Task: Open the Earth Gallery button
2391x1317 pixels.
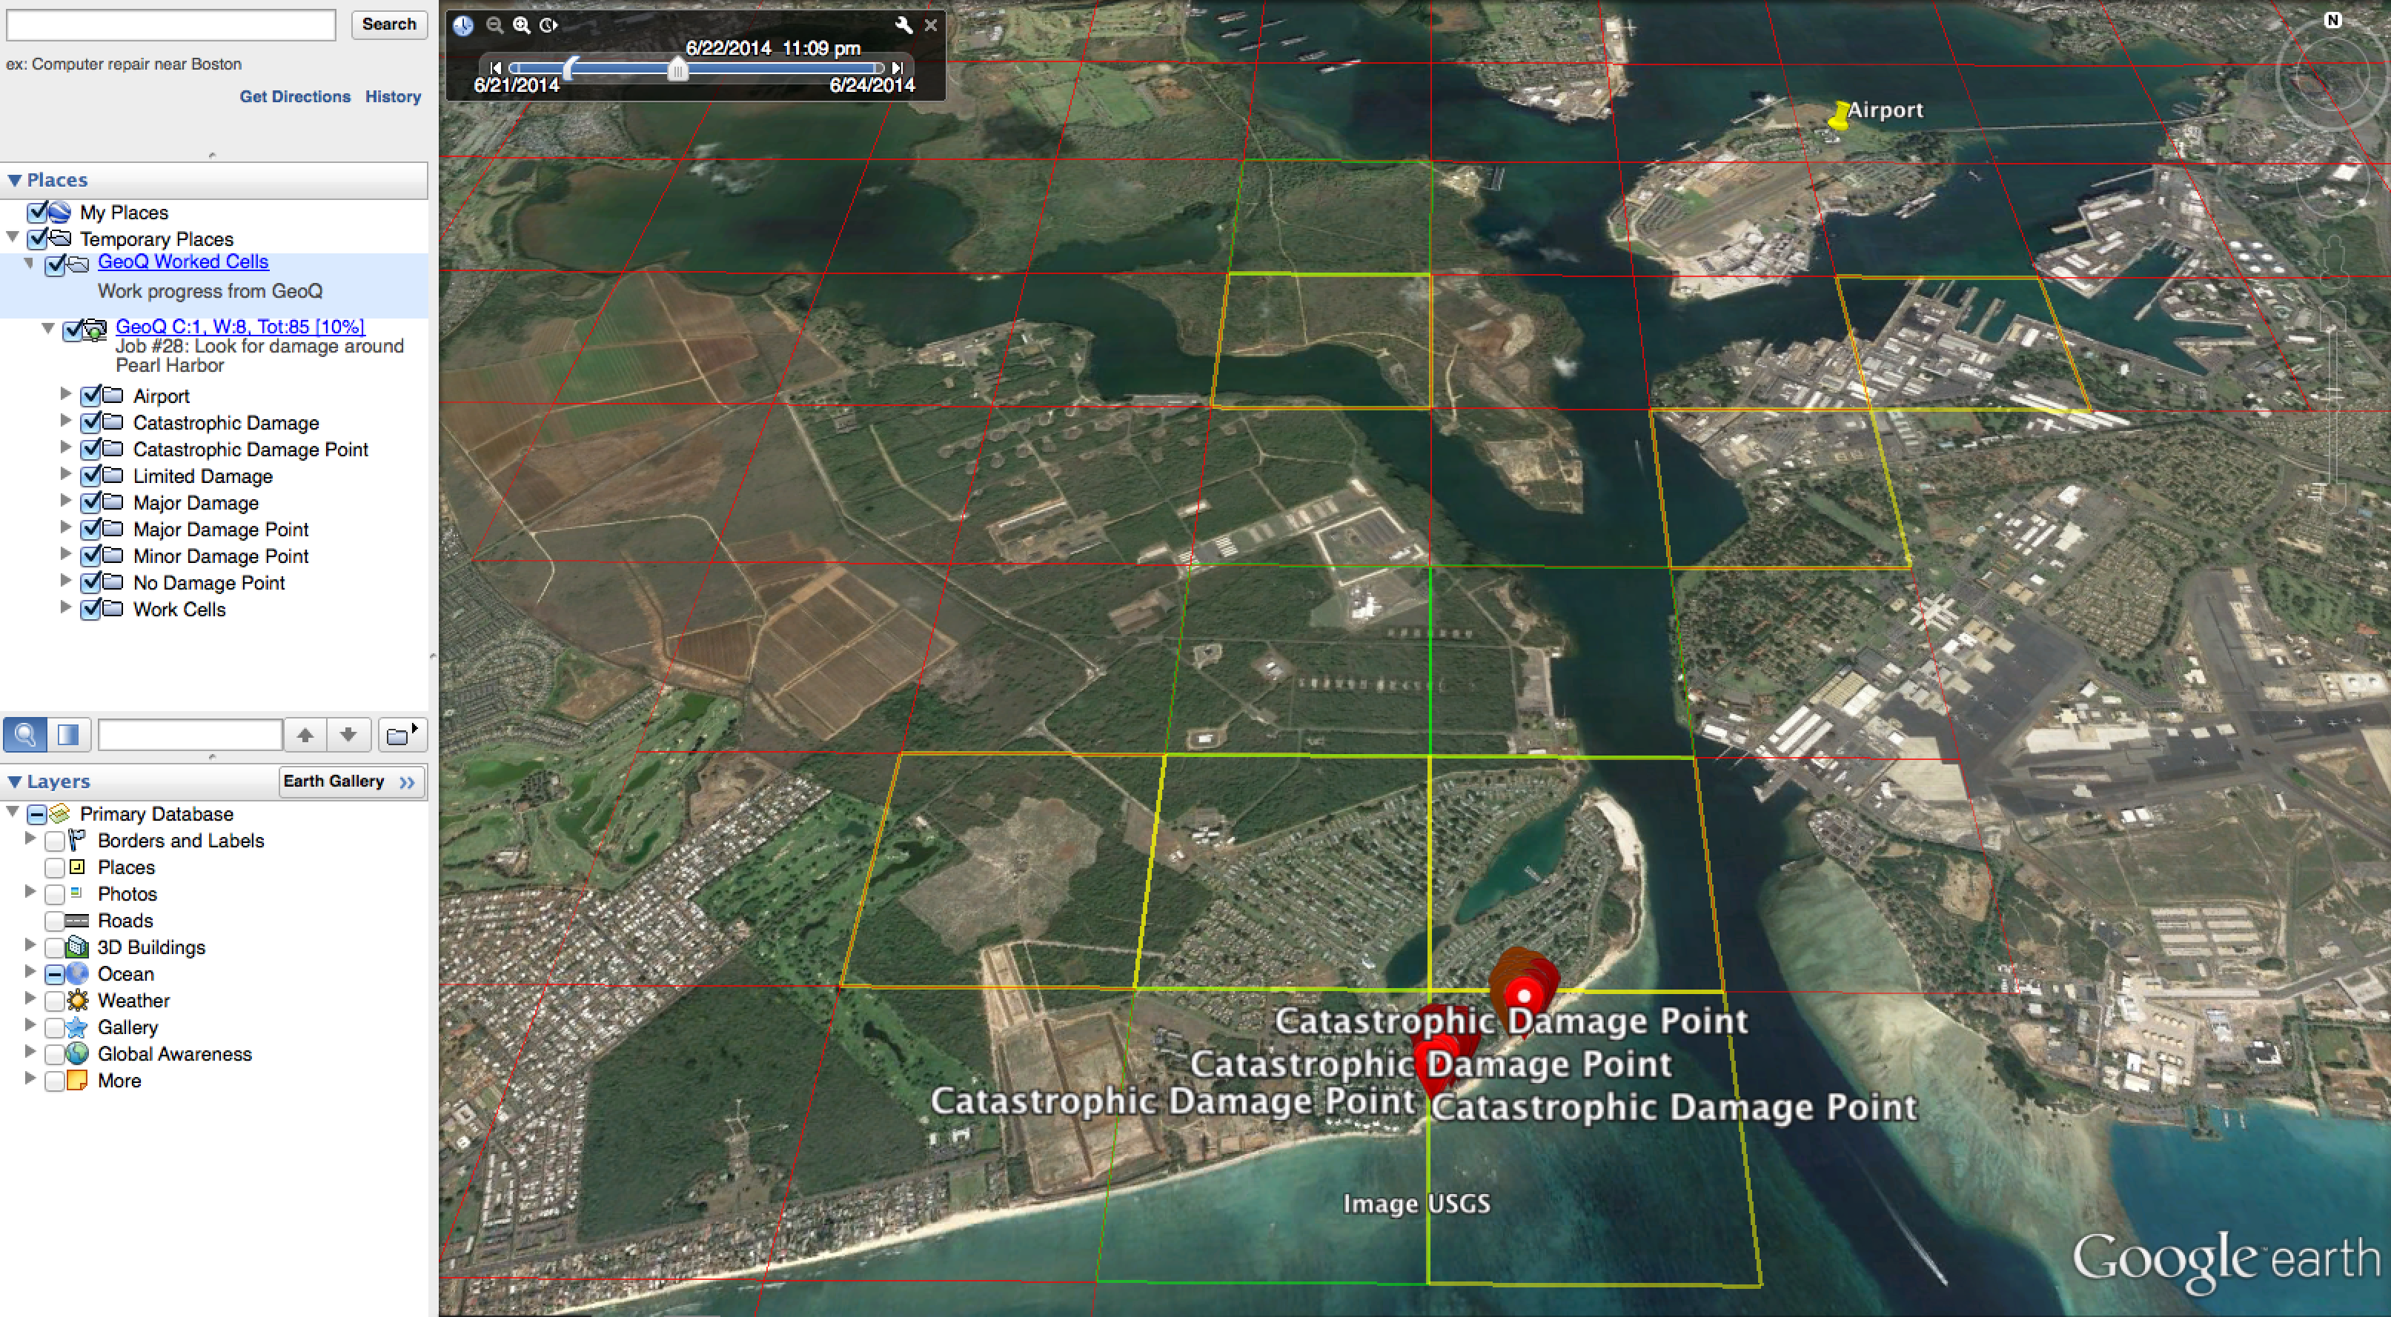Action: click(353, 782)
